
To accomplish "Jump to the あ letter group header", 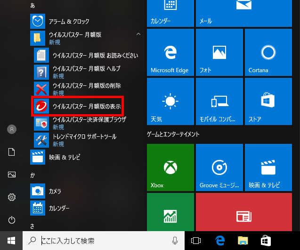I will point(32,5).
